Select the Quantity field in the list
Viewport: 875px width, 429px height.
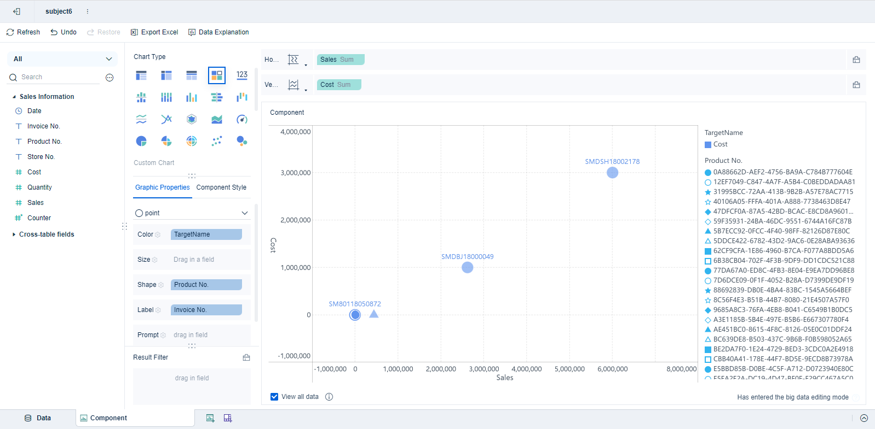coord(39,187)
